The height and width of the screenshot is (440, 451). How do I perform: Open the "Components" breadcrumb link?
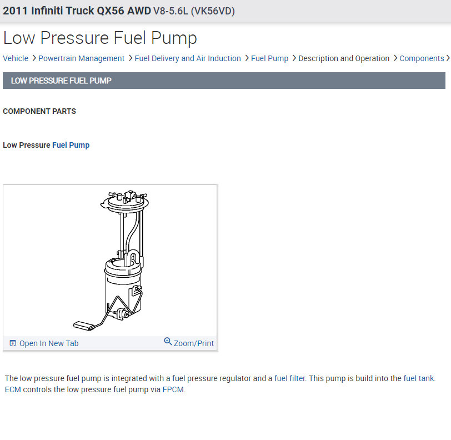tap(422, 58)
